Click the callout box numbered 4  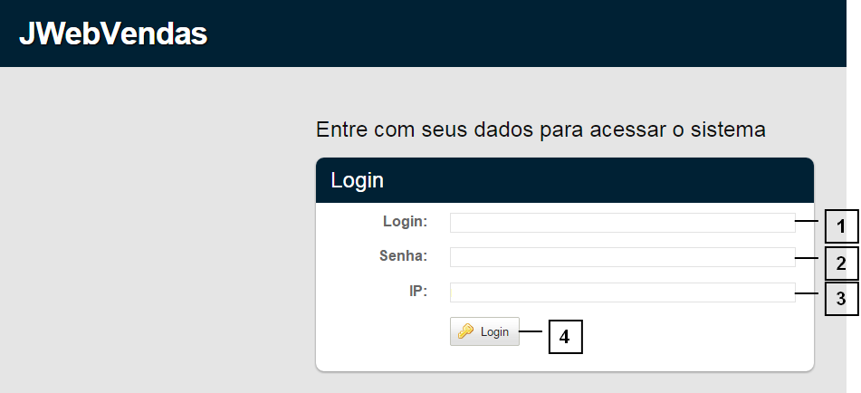(x=564, y=337)
